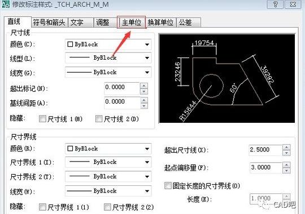Decrease the 基线间距(A) value with down arrow
Screen dimensions: 305x214
click(144, 106)
